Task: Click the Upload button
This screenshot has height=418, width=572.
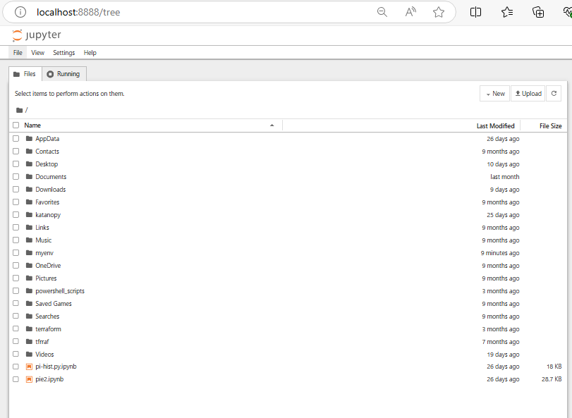Action: [x=528, y=93]
